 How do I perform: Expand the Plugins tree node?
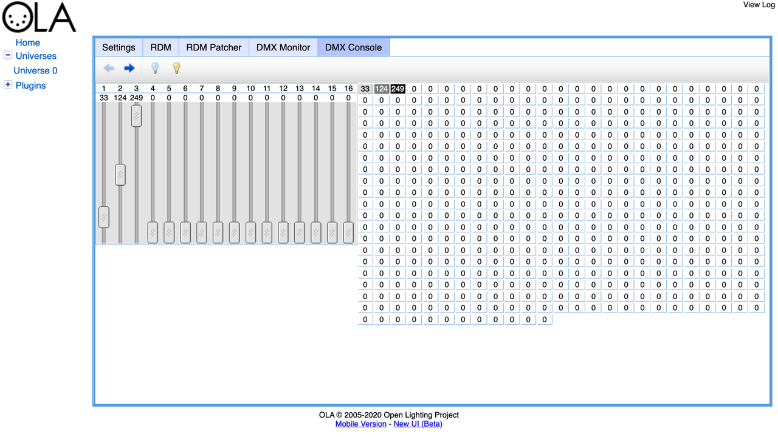tap(8, 85)
